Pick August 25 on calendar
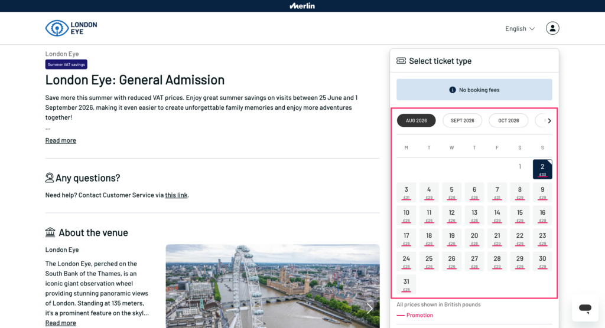The height and width of the screenshot is (328, 605). (x=429, y=262)
